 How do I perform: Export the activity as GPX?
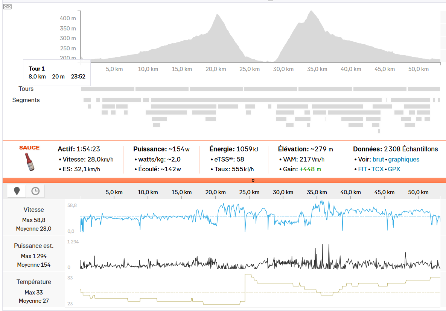click(x=394, y=169)
